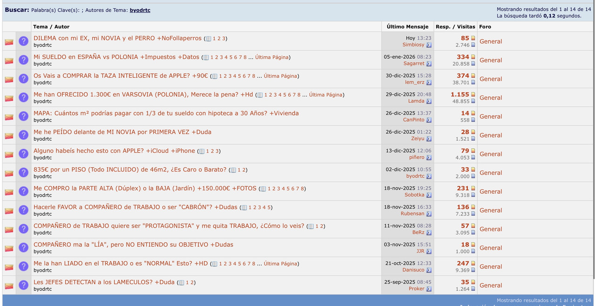The image size is (596, 306).
Task: Click the question mark icon for Mi SUELDO en ESPAÑA thread
Action: pyautogui.click(x=23, y=60)
